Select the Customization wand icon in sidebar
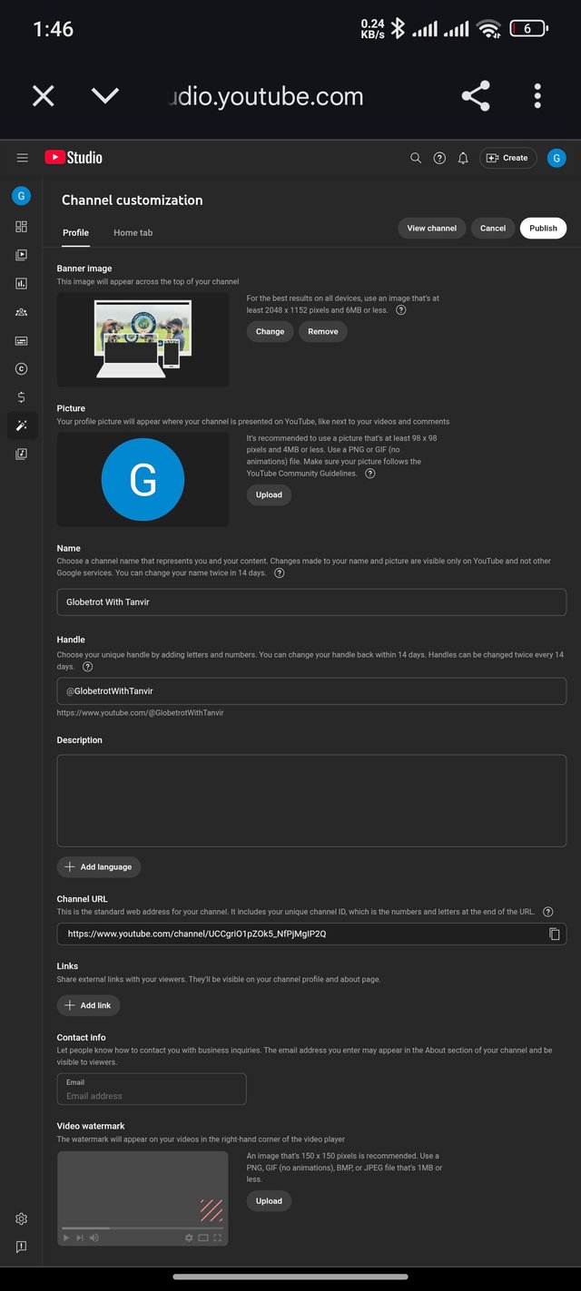 coord(22,425)
